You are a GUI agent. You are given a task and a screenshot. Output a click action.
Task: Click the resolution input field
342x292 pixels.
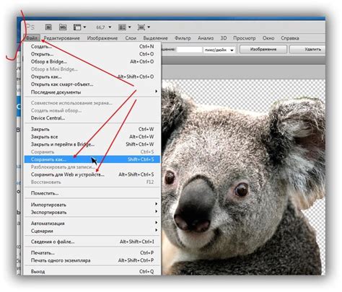tap(189, 50)
